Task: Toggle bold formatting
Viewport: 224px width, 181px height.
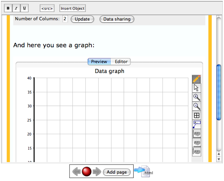Action: tap(8, 8)
